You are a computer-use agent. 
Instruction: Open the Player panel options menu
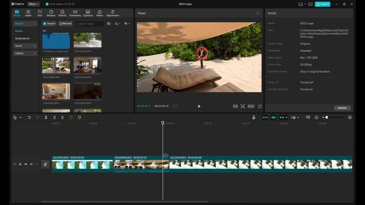[x=258, y=13]
